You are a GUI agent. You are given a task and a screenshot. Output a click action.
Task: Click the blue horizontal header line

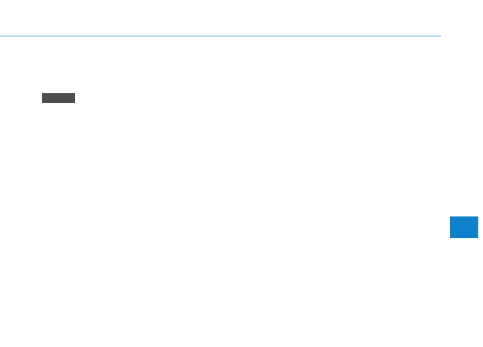coord(221,36)
